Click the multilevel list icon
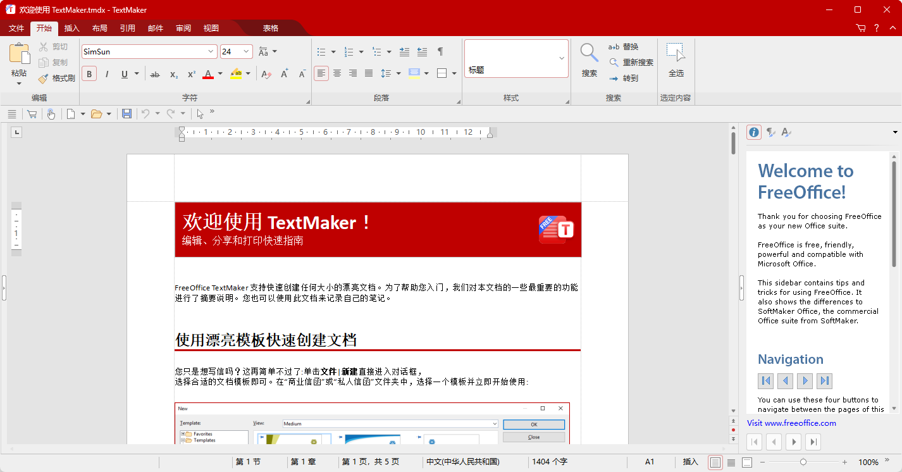Image resolution: width=902 pixels, height=472 pixels. [376, 52]
